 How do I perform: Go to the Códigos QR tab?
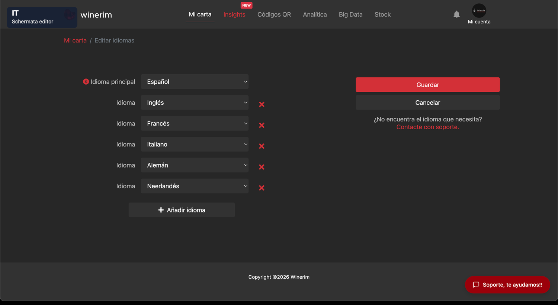click(274, 14)
